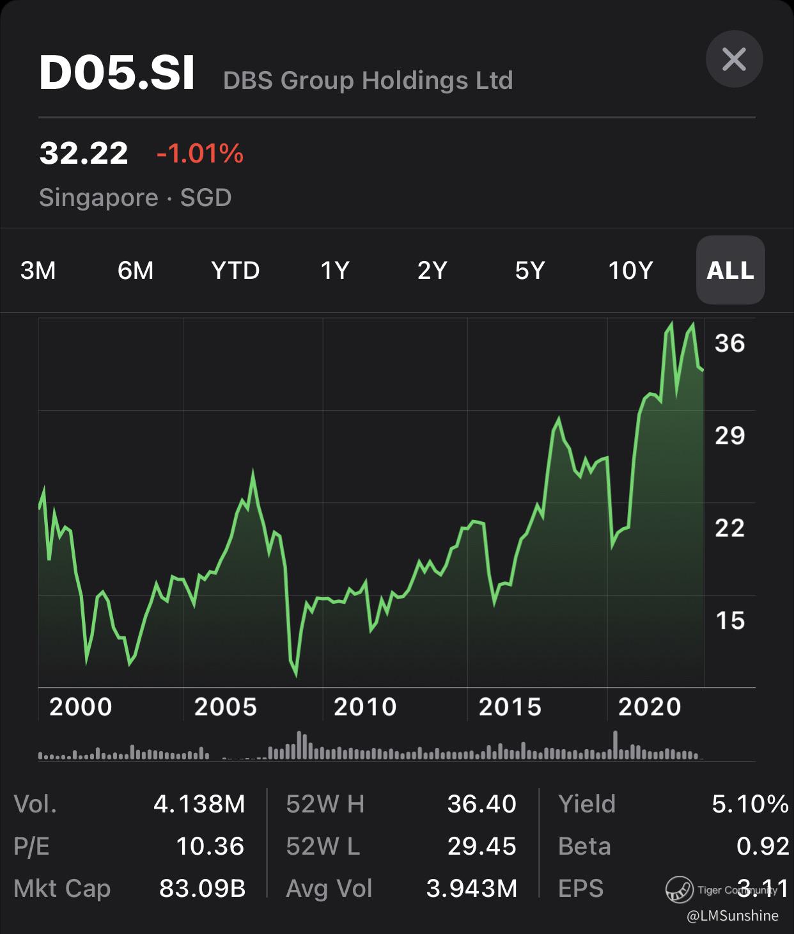This screenshot has width=794, height=934.
Task: Show year-to-date YTD chart
Action: (x=235, y=270)
